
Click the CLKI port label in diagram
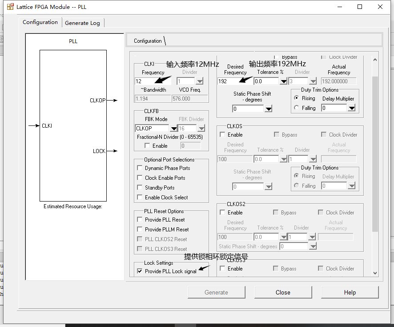point(47,125)
